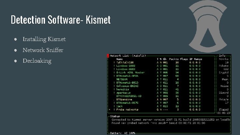The width and height of the screenshot is (240, 135).
Task: Select the Colossus-ENIAC network row
Action: point(157,86)
